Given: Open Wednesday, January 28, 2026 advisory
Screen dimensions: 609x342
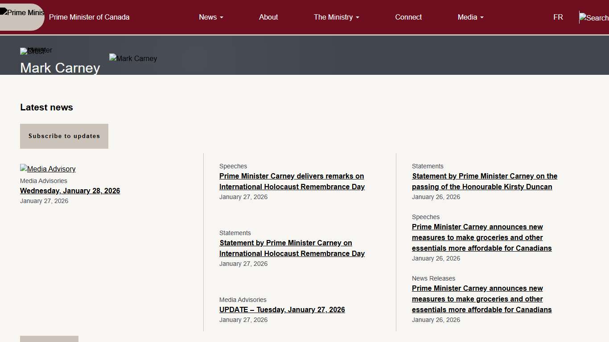Looking at the screenshot, I should pos(70,191).
